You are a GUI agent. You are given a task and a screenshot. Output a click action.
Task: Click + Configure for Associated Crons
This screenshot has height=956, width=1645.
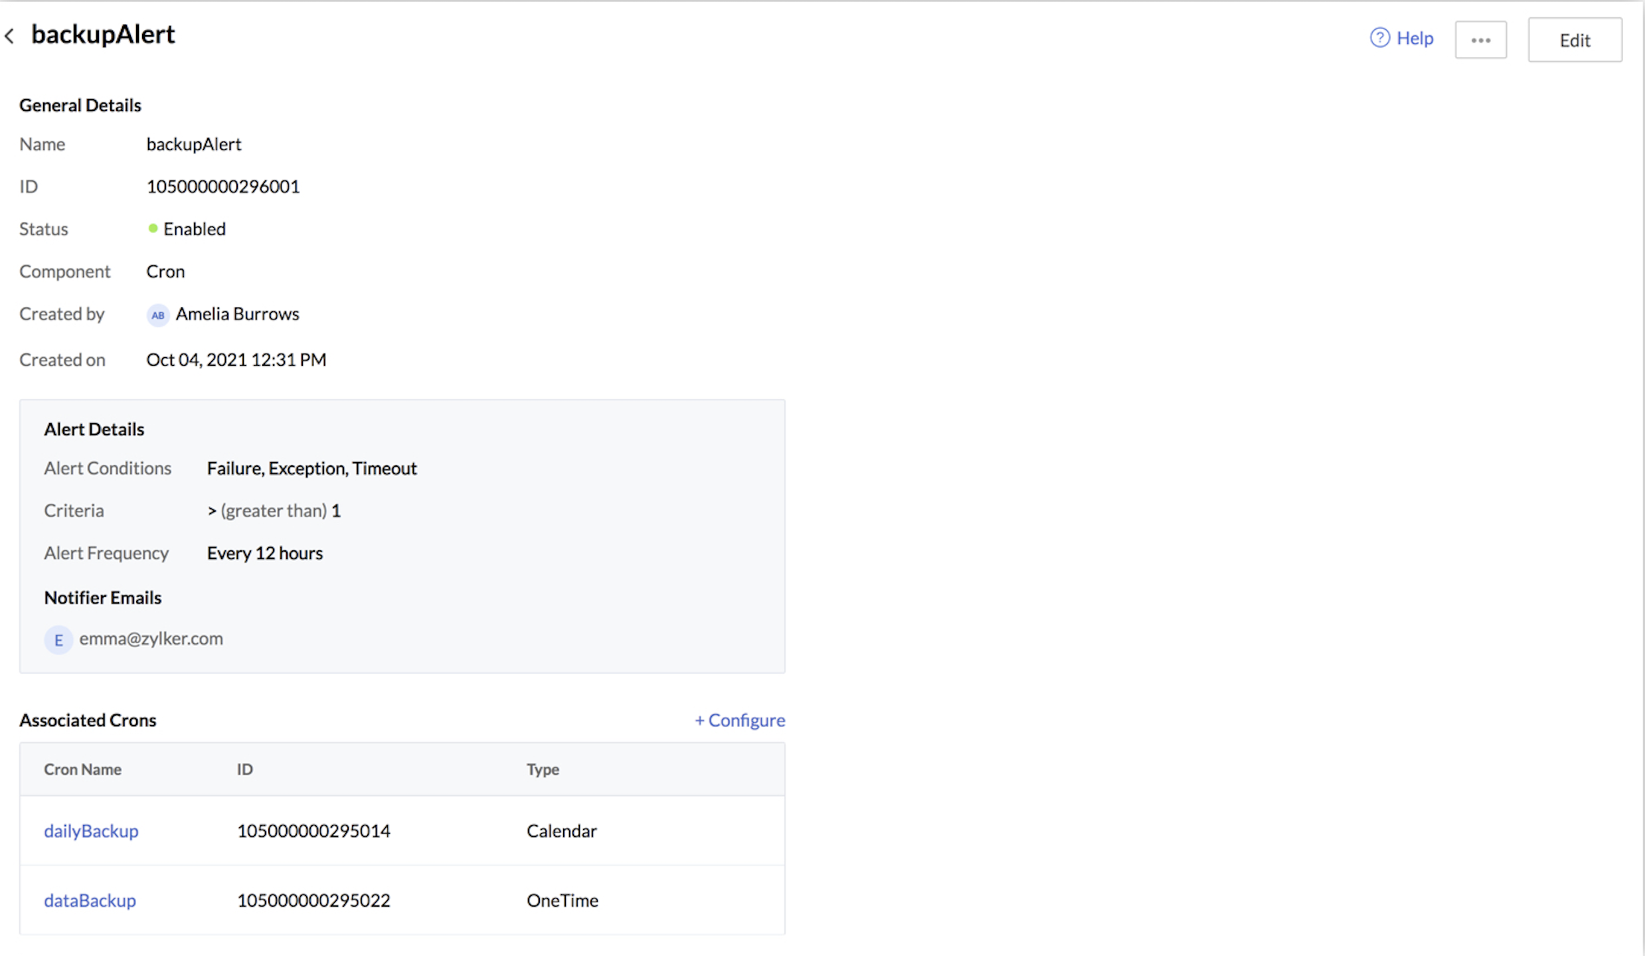739,720
